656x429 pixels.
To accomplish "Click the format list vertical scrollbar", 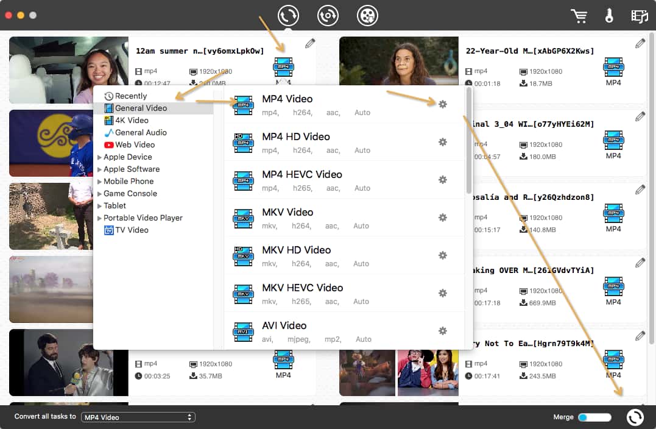I will (468, 140).
